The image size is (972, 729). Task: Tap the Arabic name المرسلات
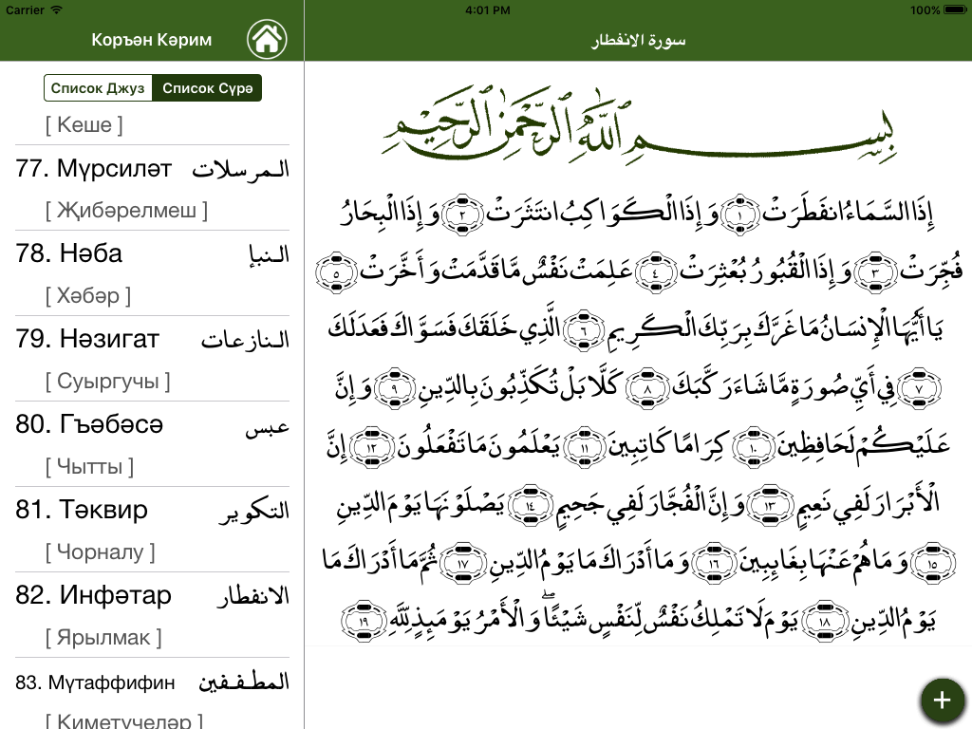[240, 169]
